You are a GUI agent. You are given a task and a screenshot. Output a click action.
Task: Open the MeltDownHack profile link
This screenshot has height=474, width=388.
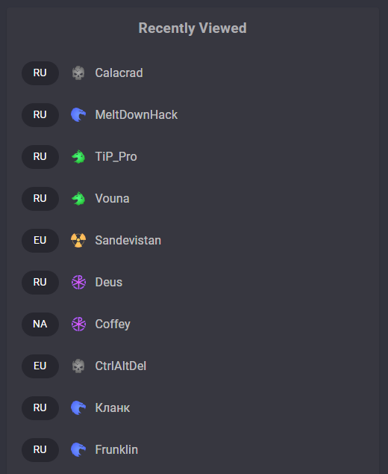point(137,115)
